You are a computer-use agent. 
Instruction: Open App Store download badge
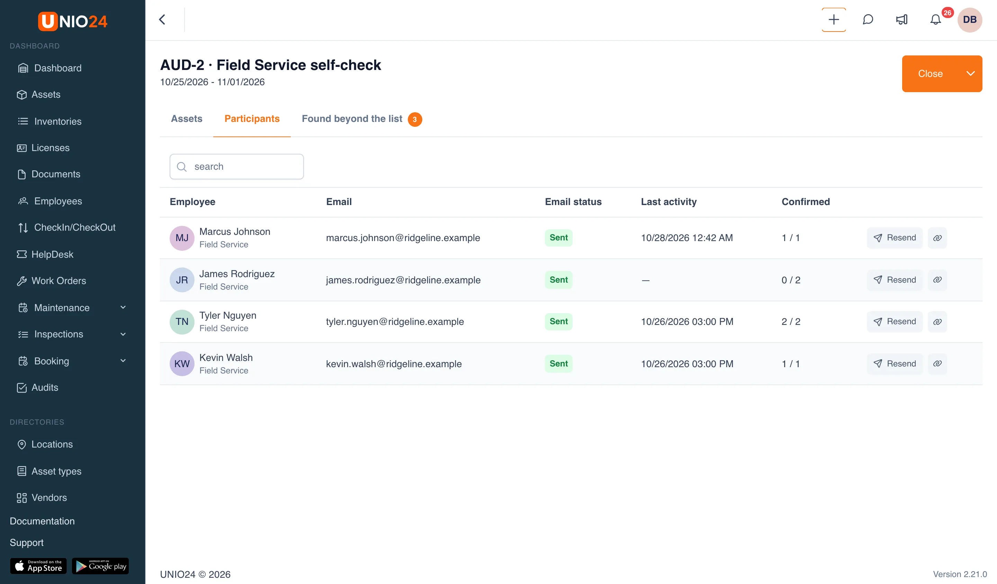coord(38,566)
